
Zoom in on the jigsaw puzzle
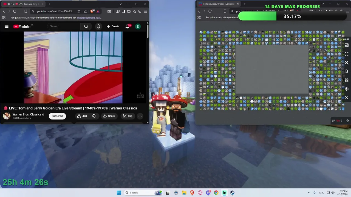click(347, 63)
